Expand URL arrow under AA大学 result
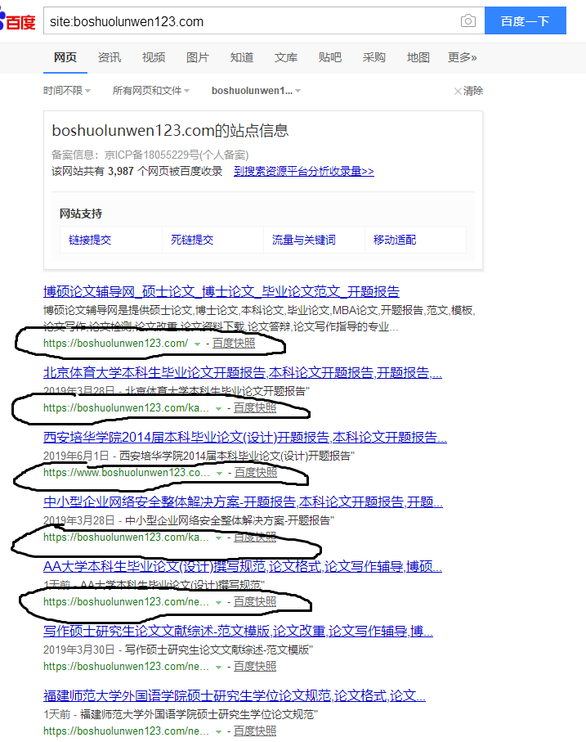The height and width of the screenshot is (742, 586). pos(218,602)
